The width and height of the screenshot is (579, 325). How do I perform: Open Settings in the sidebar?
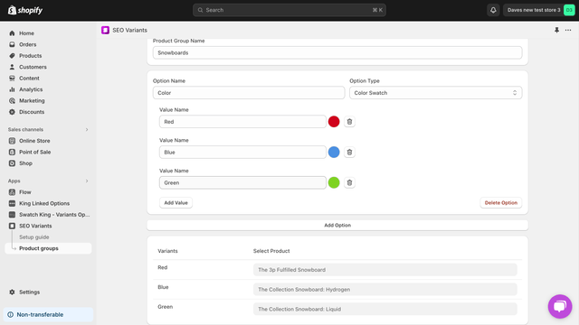(30, 292)
